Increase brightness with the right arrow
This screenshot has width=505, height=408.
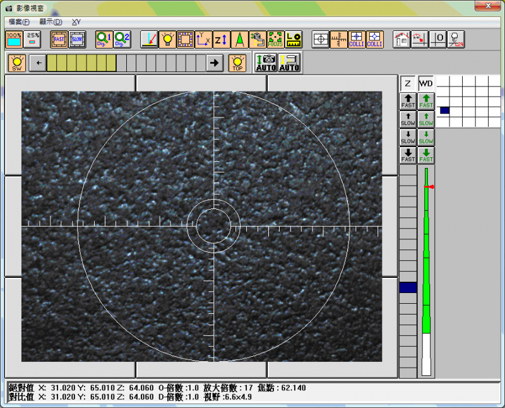pyautogui.click(x=215, y=63)
